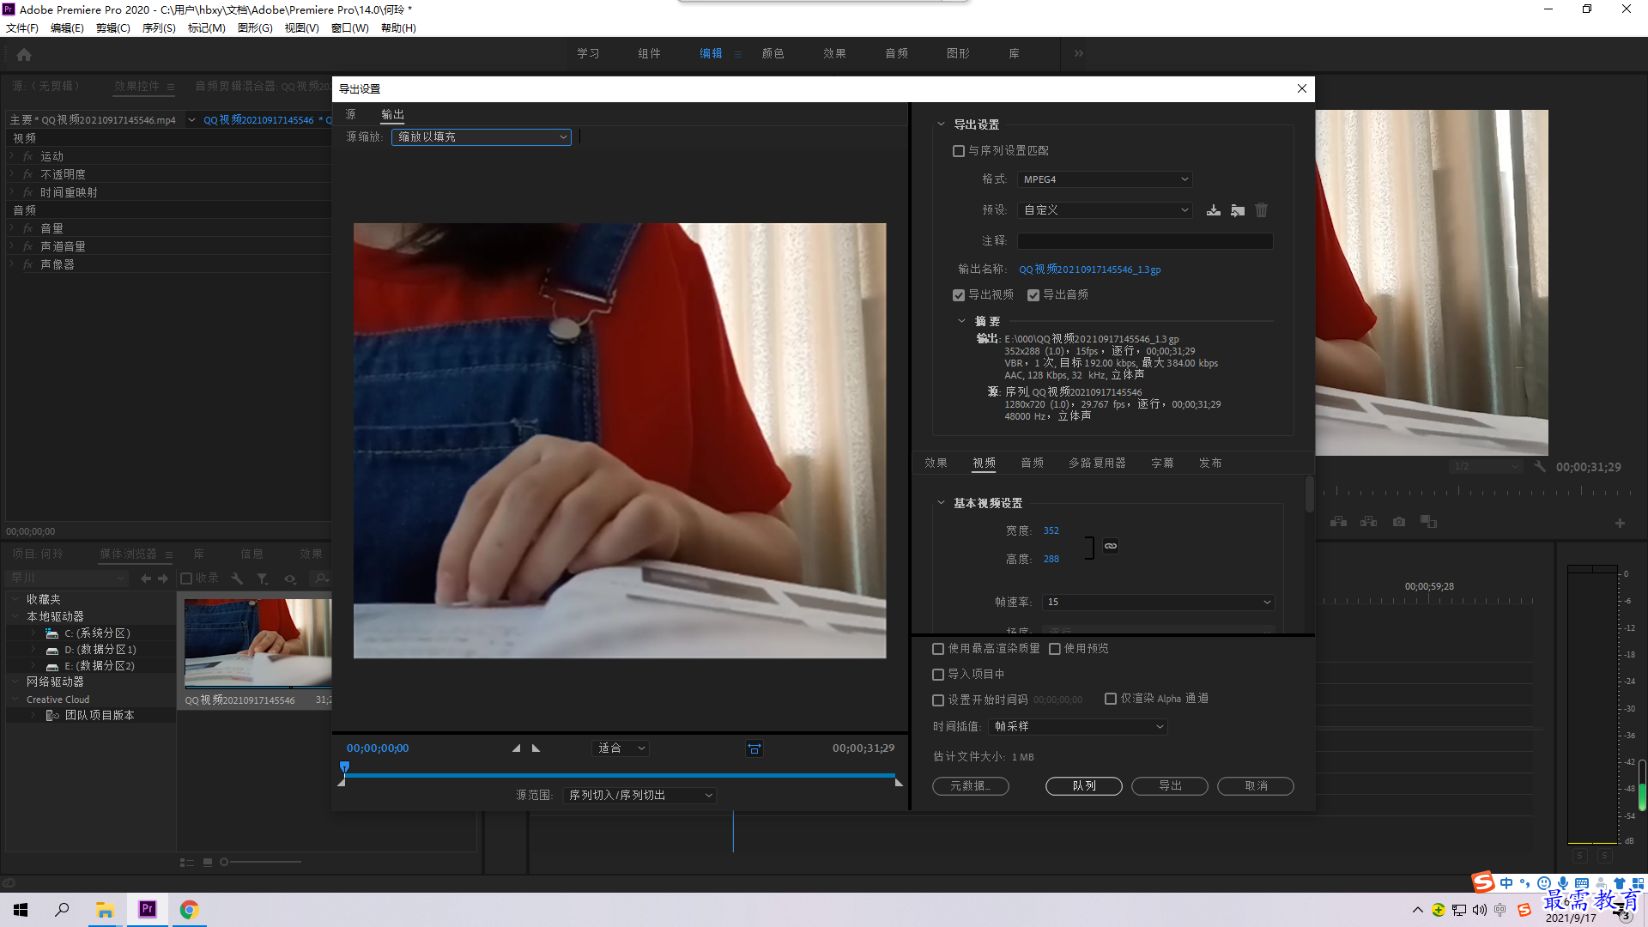This screenshot has height=927, width=1648.
Task: Collapse 基本视频设置 section
Action: coord(941,503)
